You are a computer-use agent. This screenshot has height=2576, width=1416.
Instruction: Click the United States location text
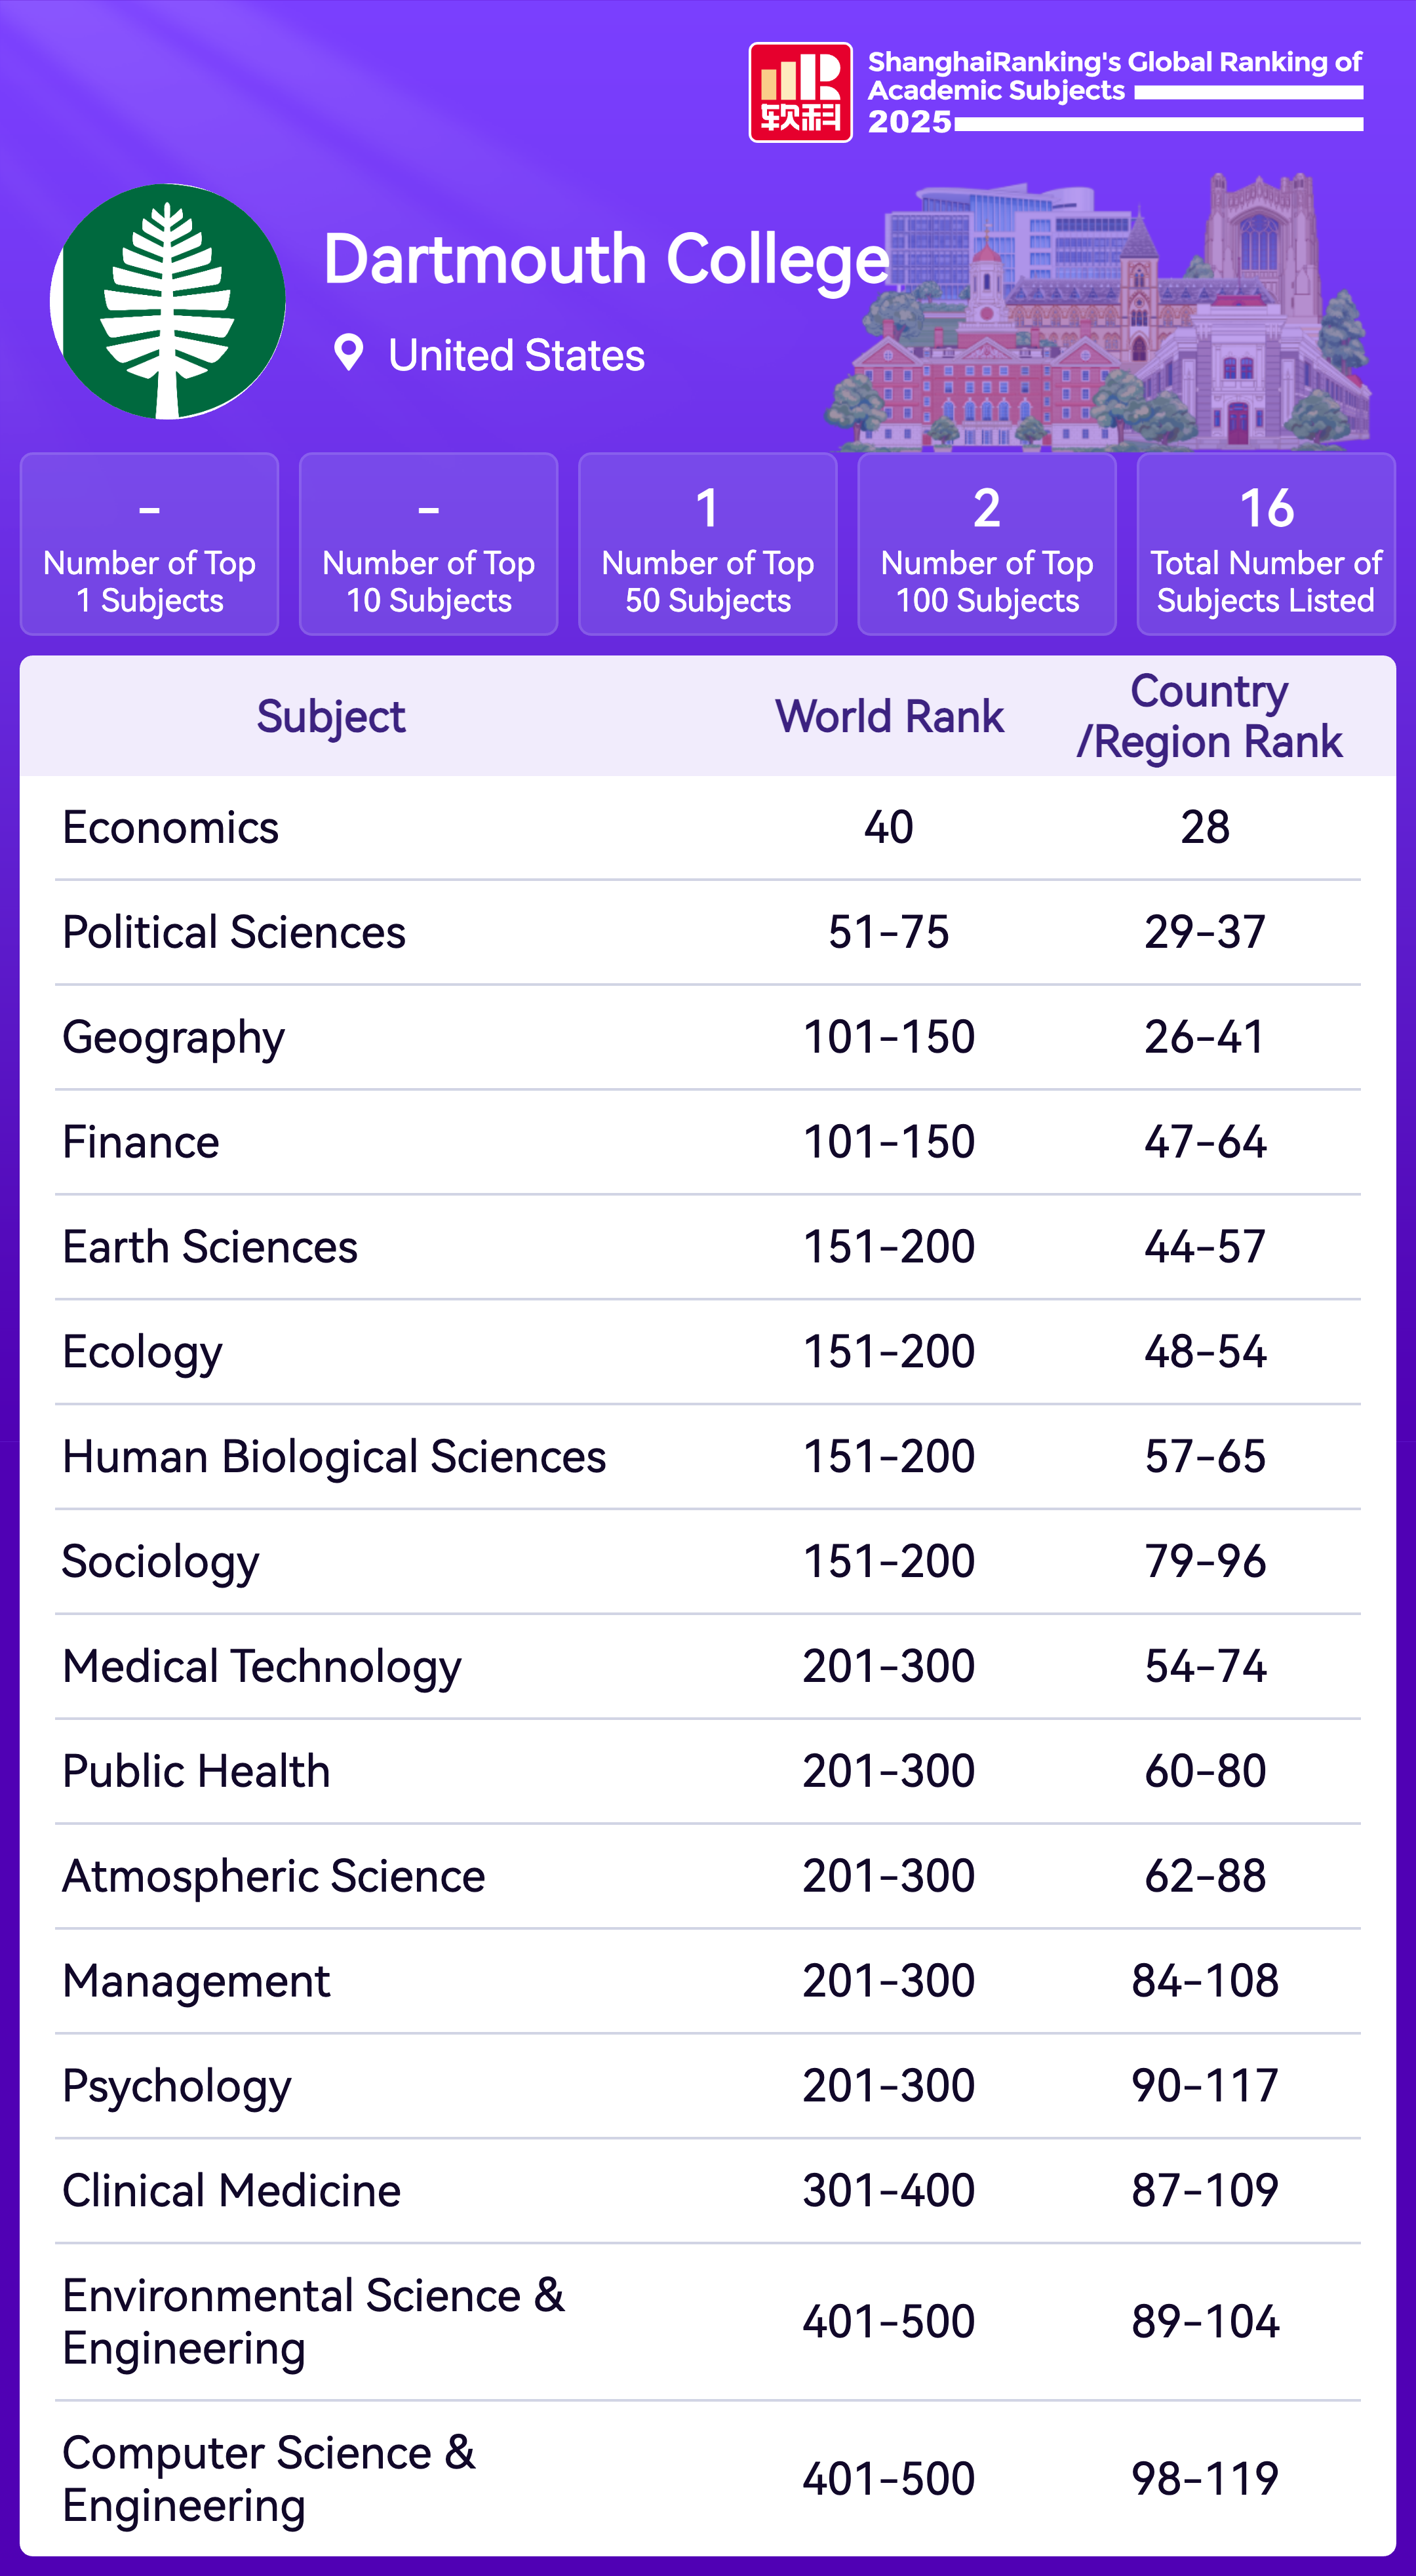[x=516, y=356]
